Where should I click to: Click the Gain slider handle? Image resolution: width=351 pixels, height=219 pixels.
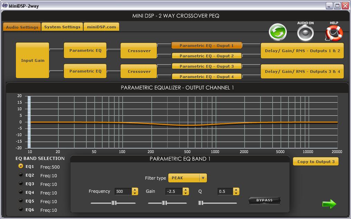pos(164,203)
